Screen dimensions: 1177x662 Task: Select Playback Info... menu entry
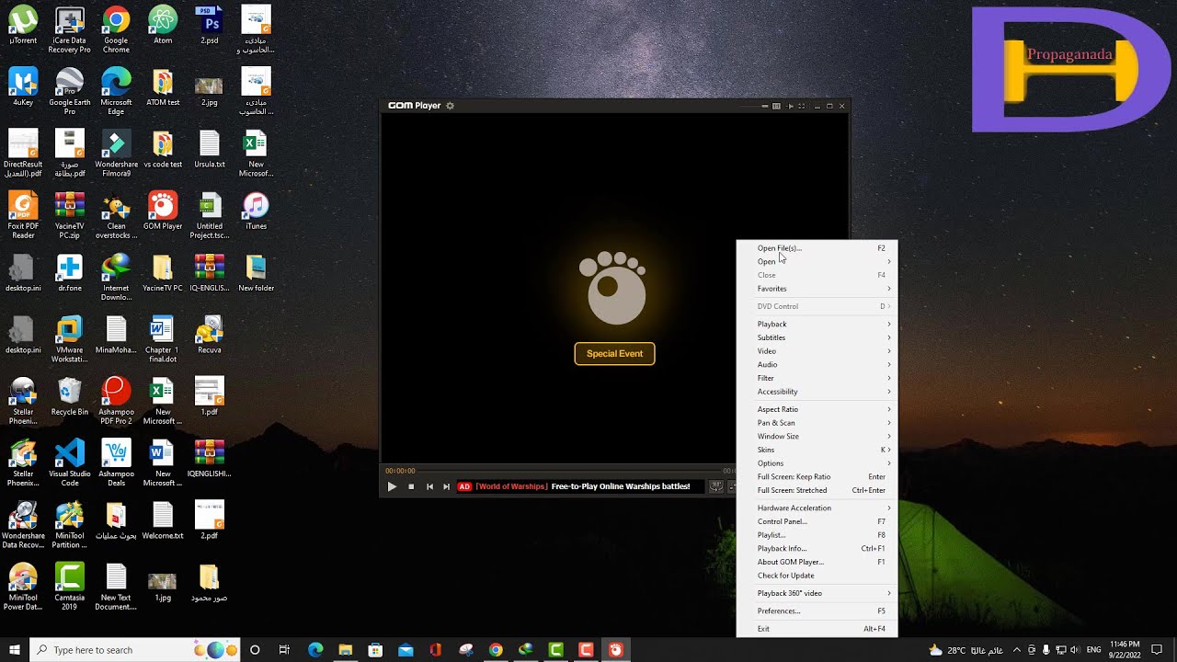[x=817, y=549]
